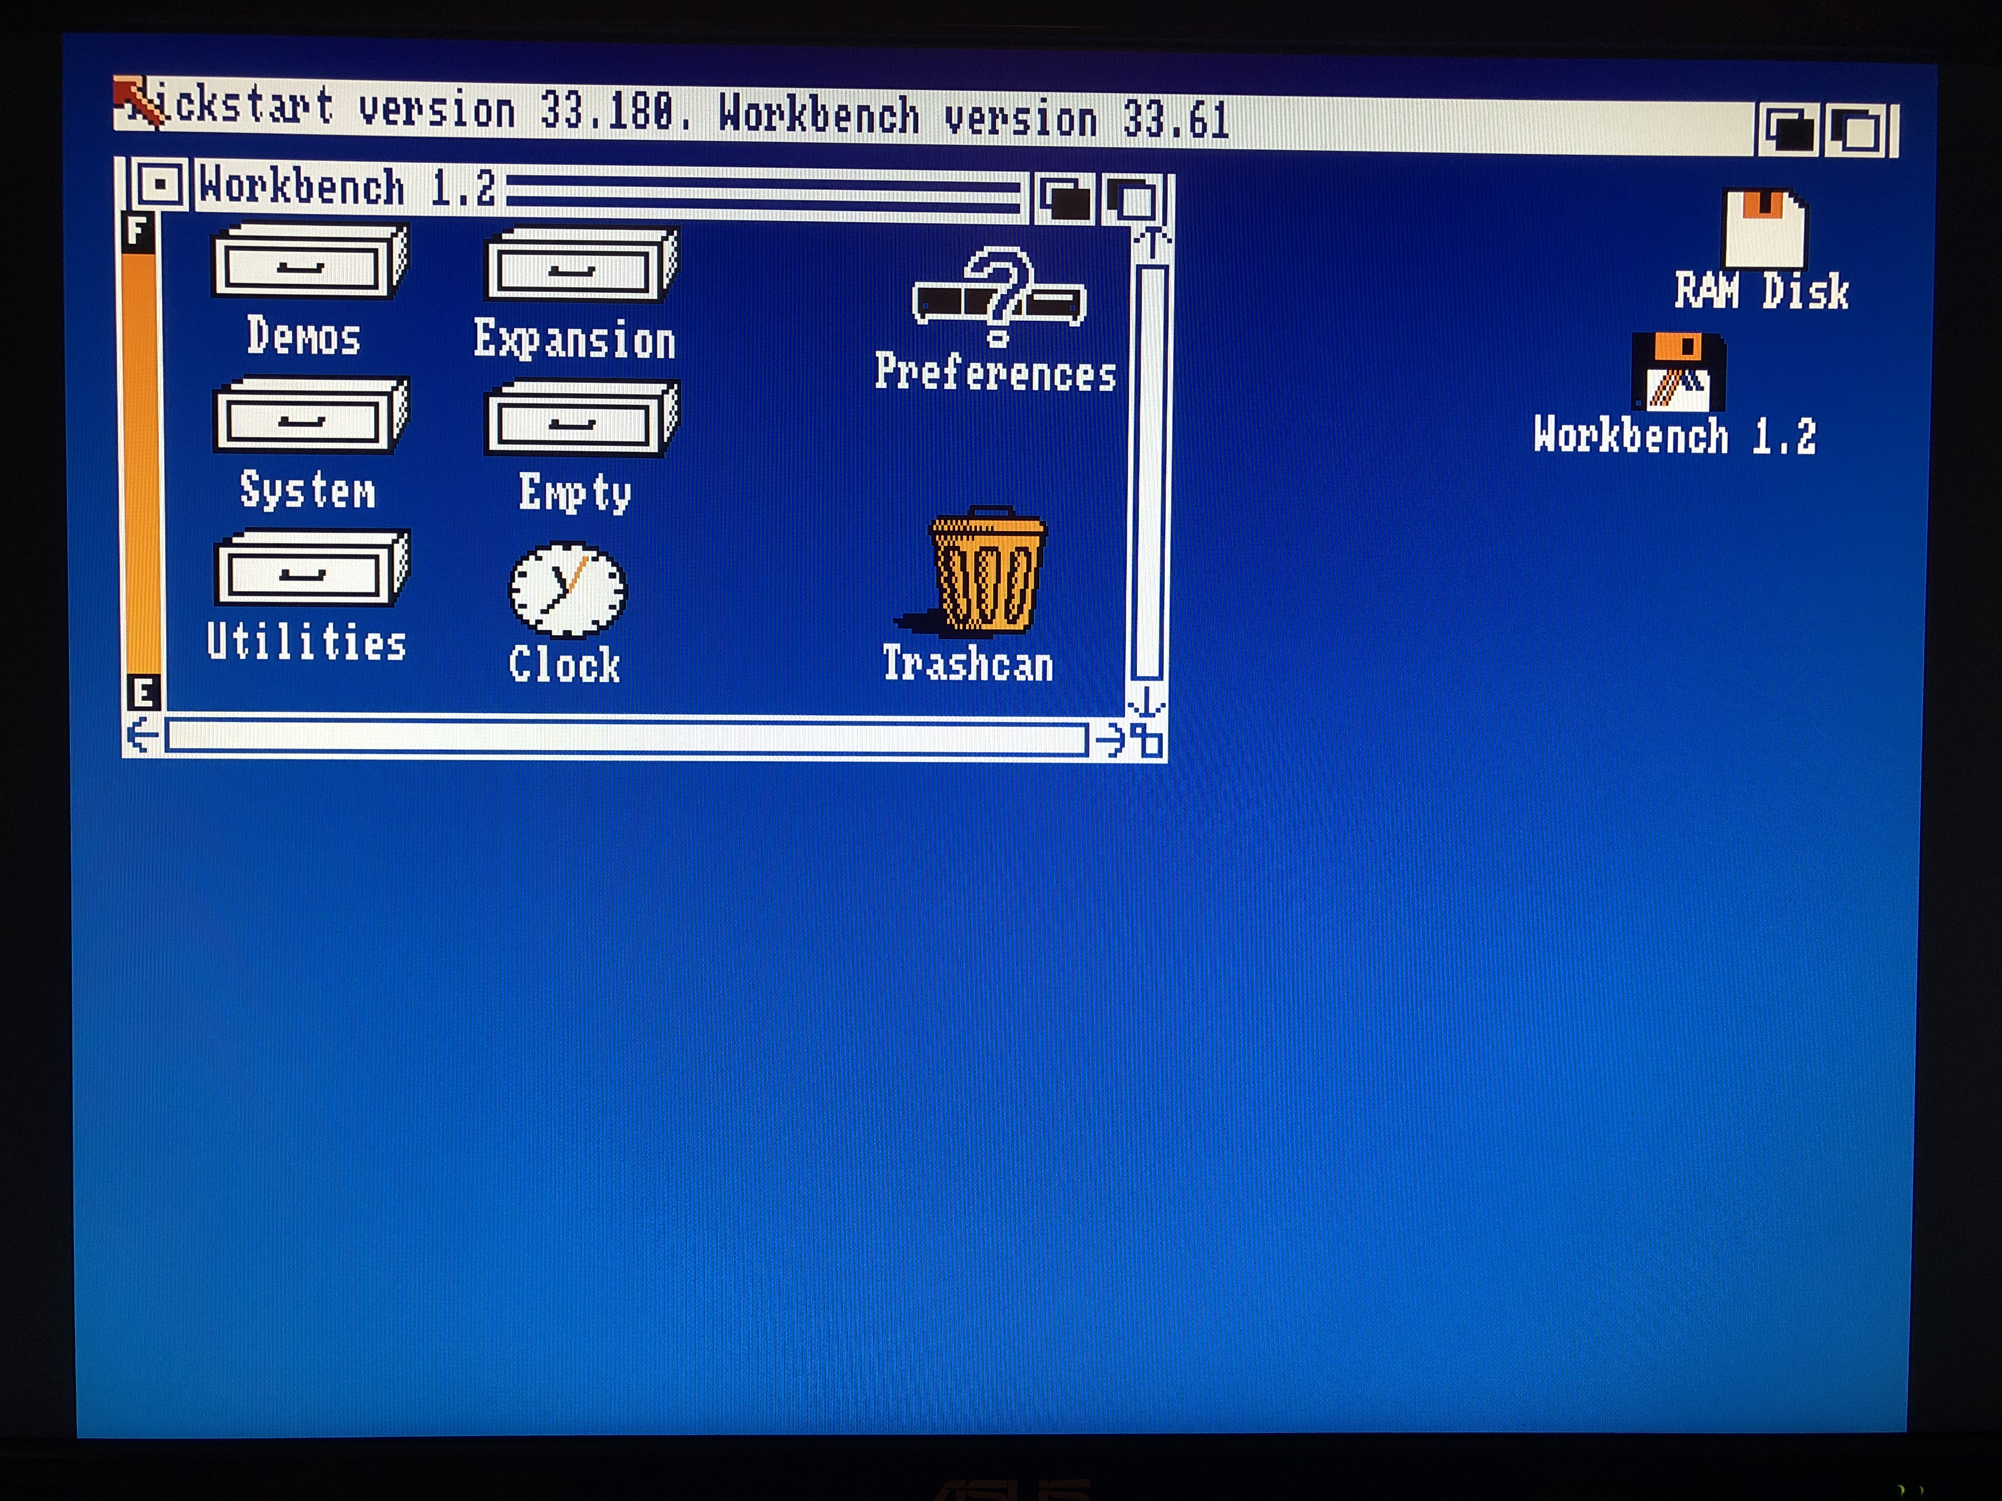Click the window's scroll up arrow
Image resolution: width=2002 pixels, height=1501 pixels.
pos(1151,243)
